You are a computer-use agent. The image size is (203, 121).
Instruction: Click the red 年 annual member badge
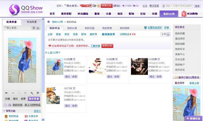coord(90,5)
